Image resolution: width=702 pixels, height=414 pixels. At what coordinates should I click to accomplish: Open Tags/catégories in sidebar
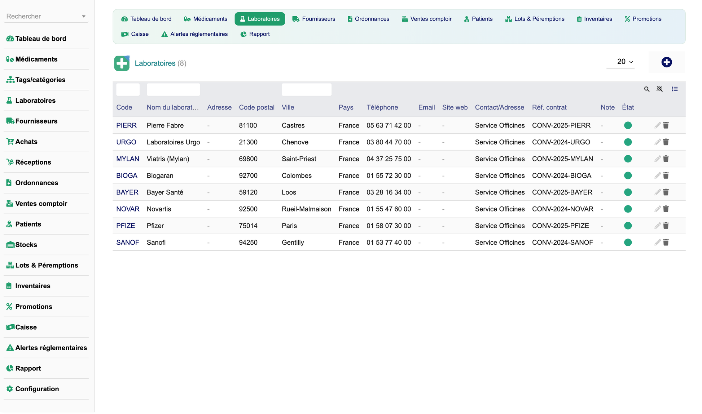(x=46, y=80)
